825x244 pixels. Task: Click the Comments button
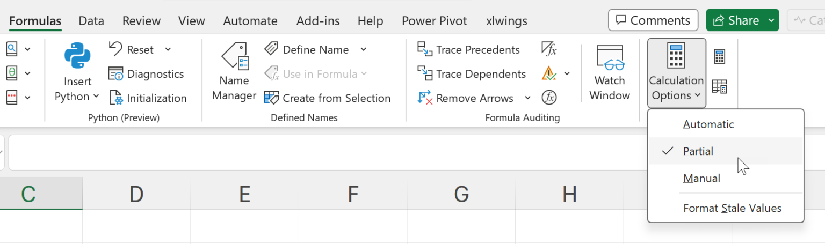point(653,20)
